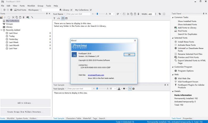Click OK in the About dialog
The width and height of the screenshot is (208, 123).
(129, 55)
